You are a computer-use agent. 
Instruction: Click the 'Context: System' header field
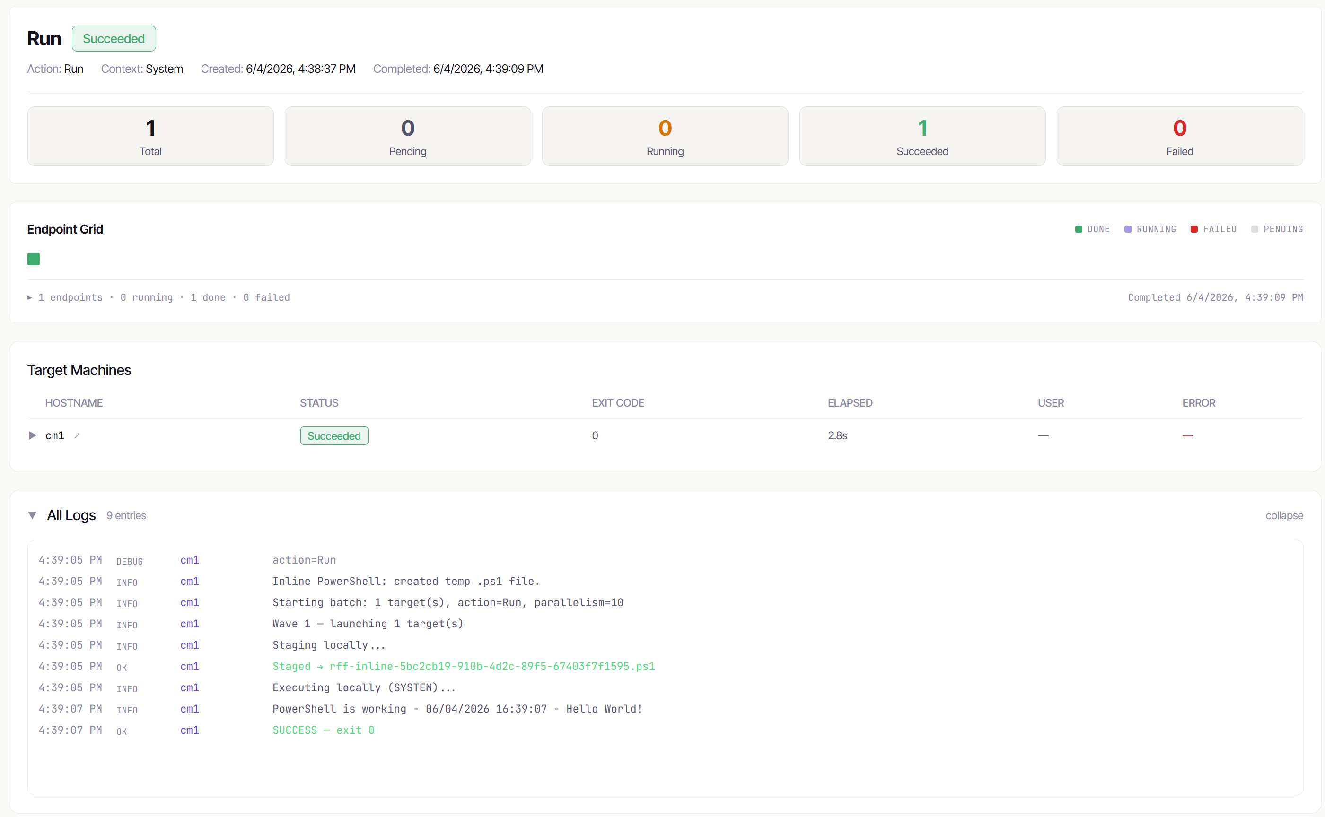coord(142,69)
